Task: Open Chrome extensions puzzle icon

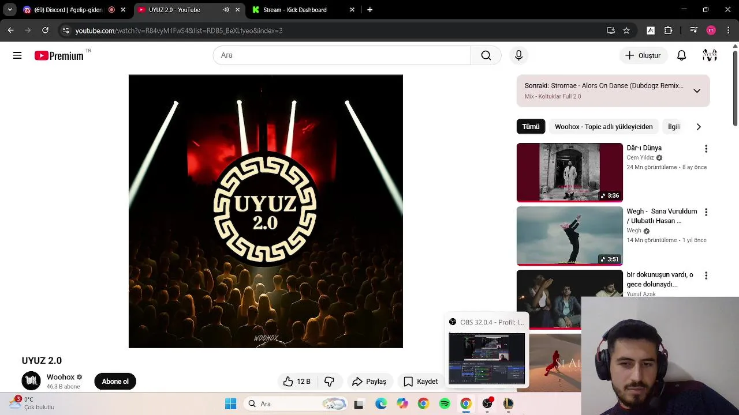Action: 669,31
